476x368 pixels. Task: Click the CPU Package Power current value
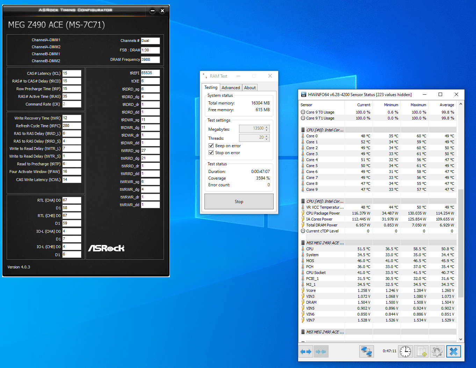[361, 213]
